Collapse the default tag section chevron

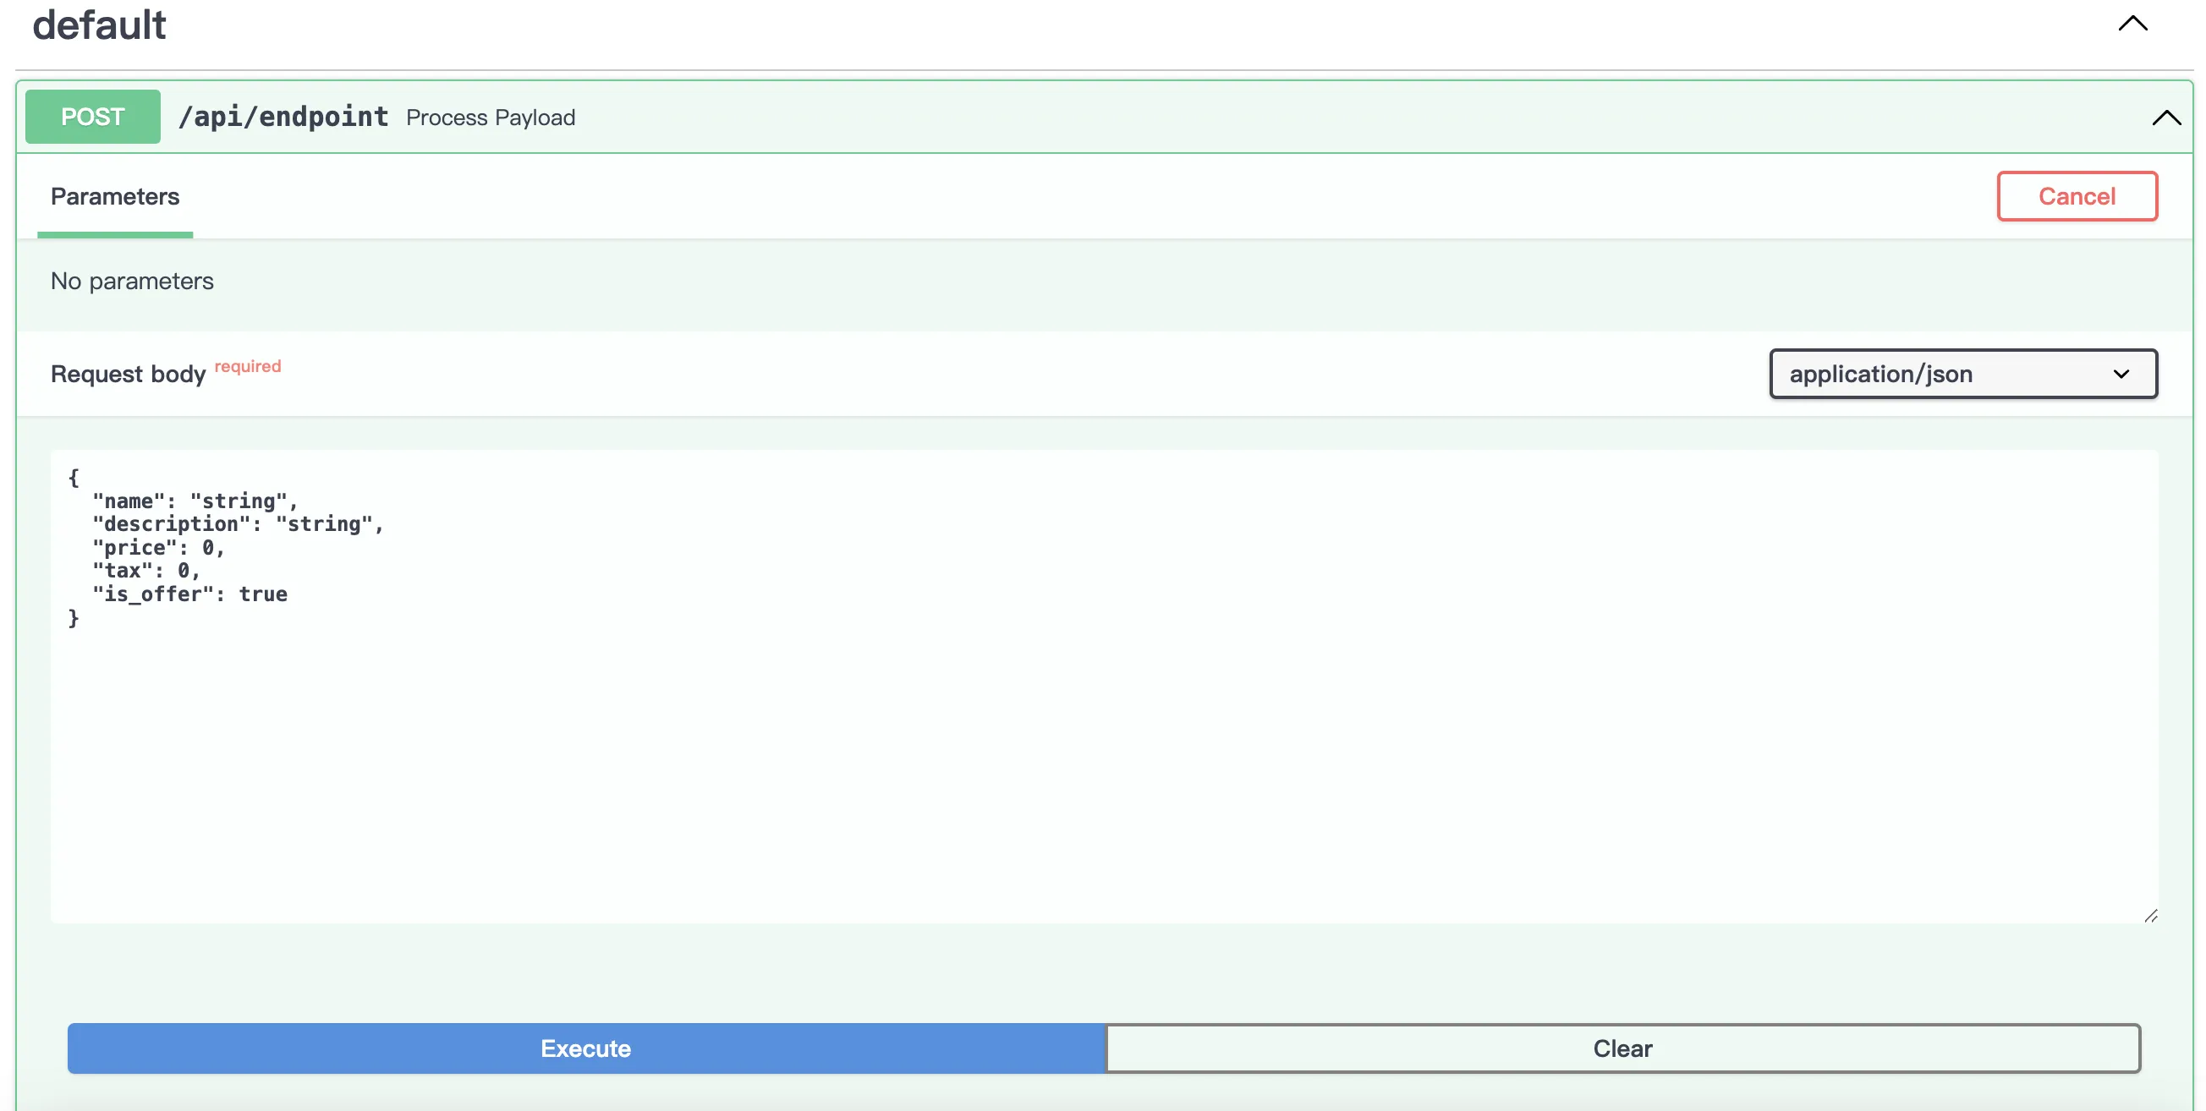[2132, 24]
